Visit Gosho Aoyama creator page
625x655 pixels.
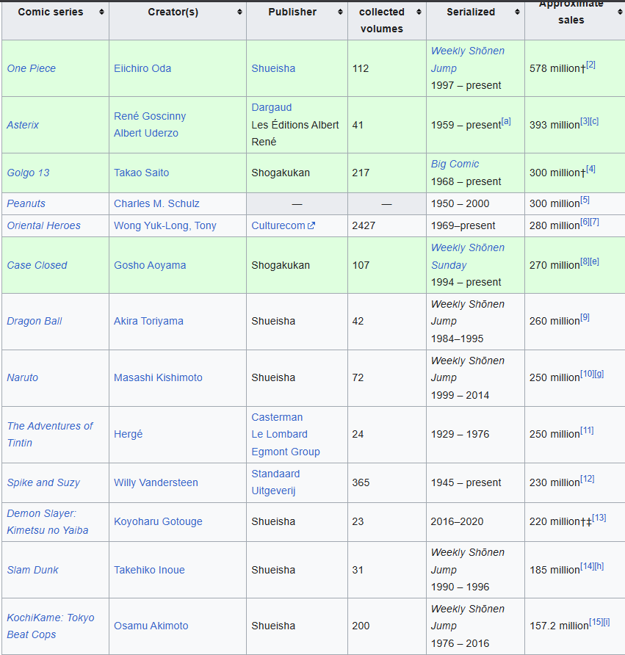150,265
